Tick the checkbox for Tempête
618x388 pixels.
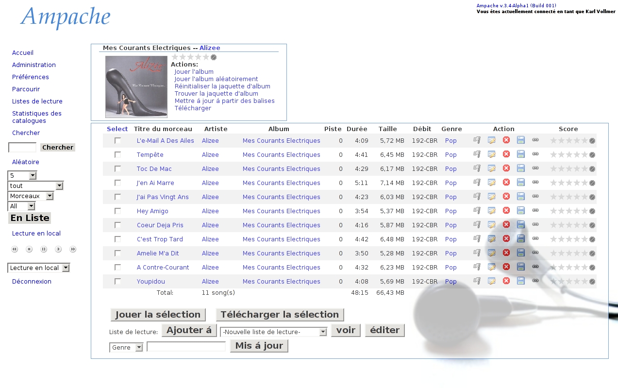pos(117,154)
